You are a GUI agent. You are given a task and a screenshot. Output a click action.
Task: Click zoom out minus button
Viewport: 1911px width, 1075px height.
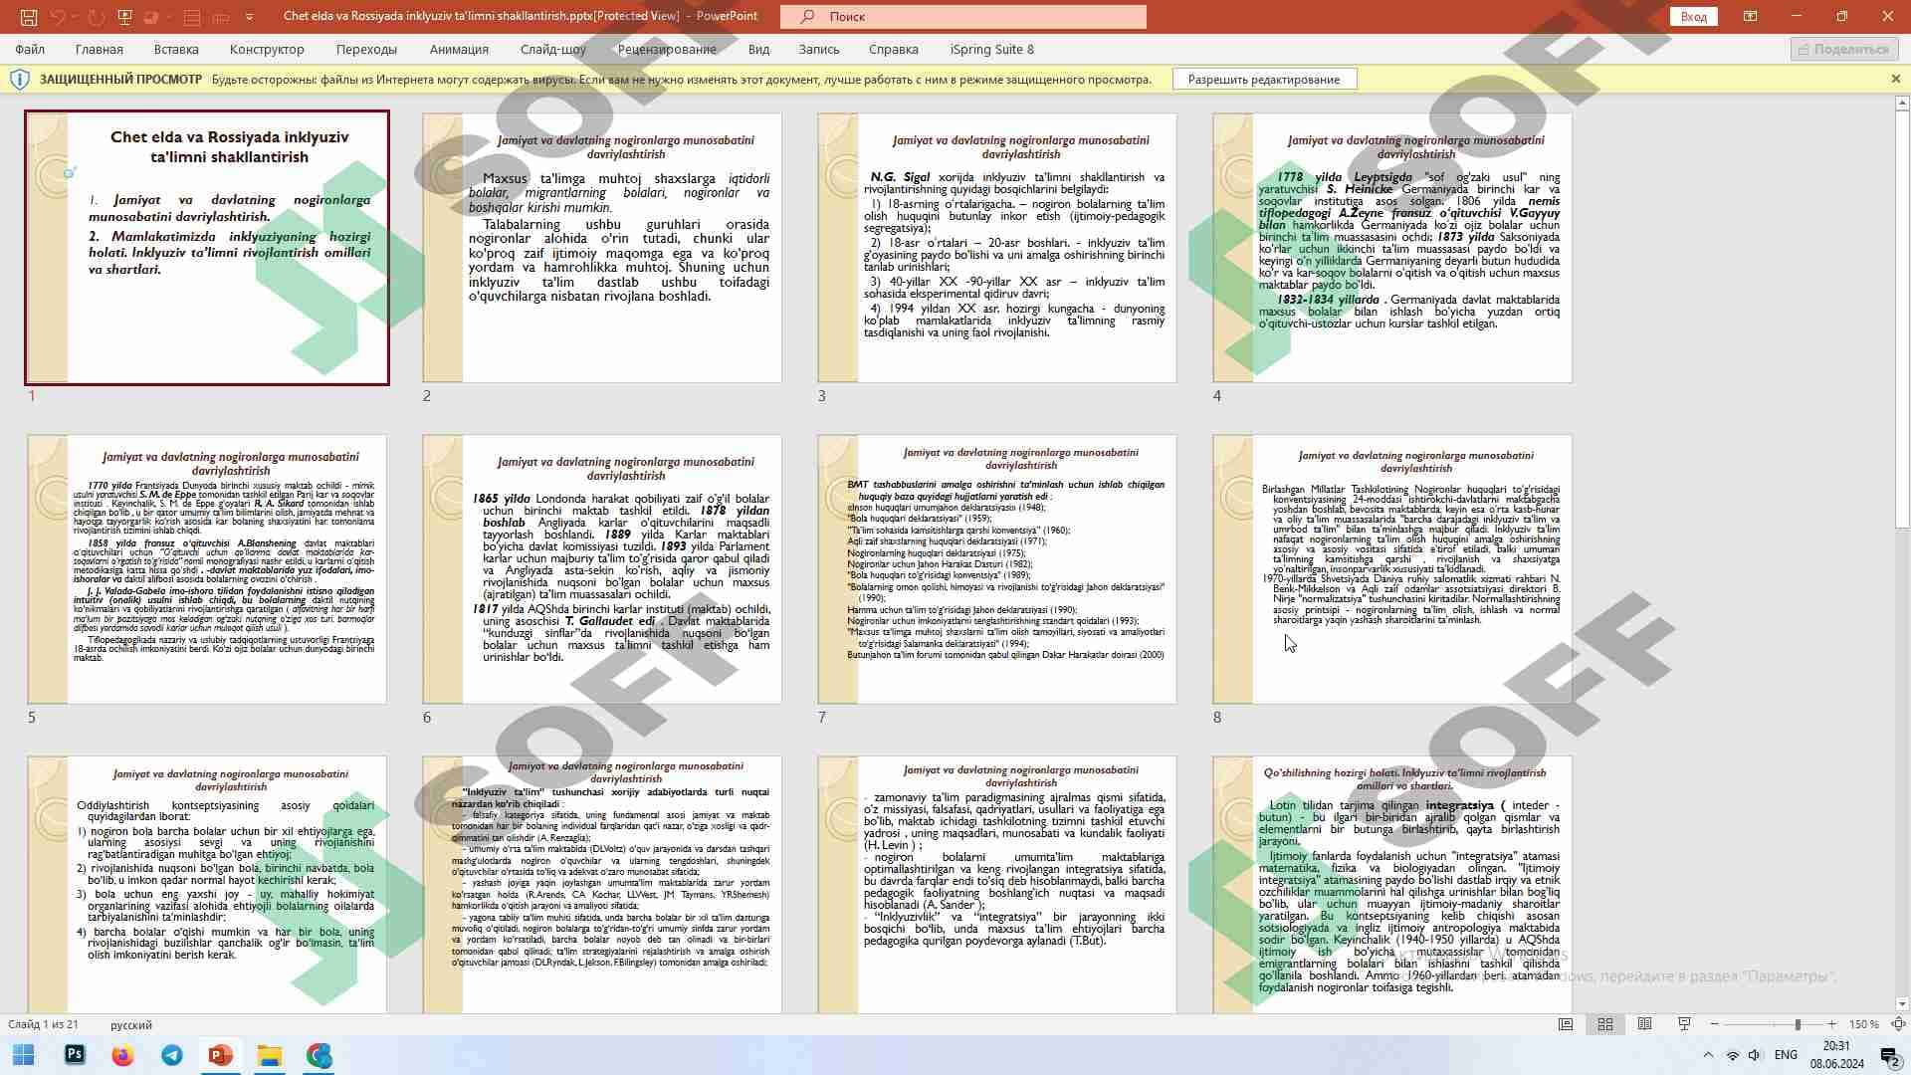click(1714, 1024)
